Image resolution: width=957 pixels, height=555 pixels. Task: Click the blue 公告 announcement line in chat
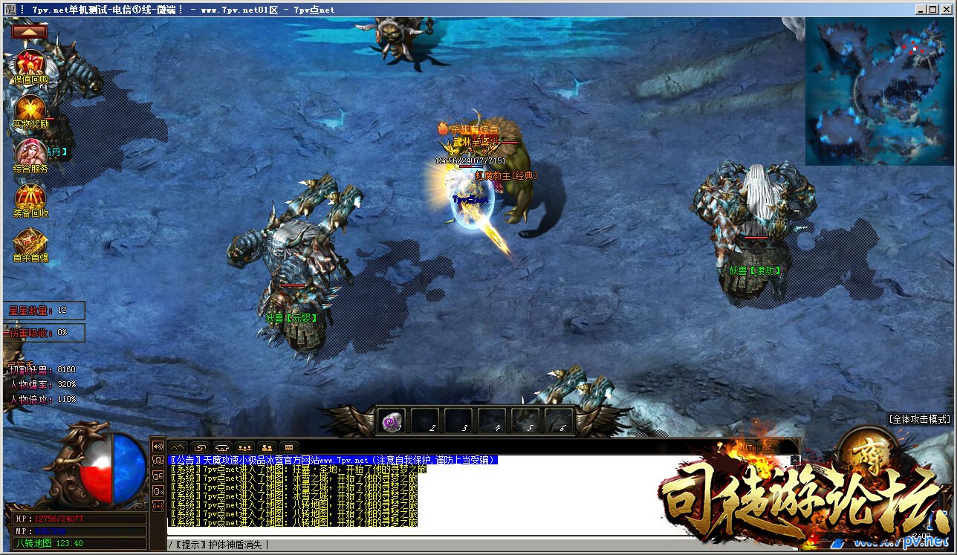[x=333, y=461]
